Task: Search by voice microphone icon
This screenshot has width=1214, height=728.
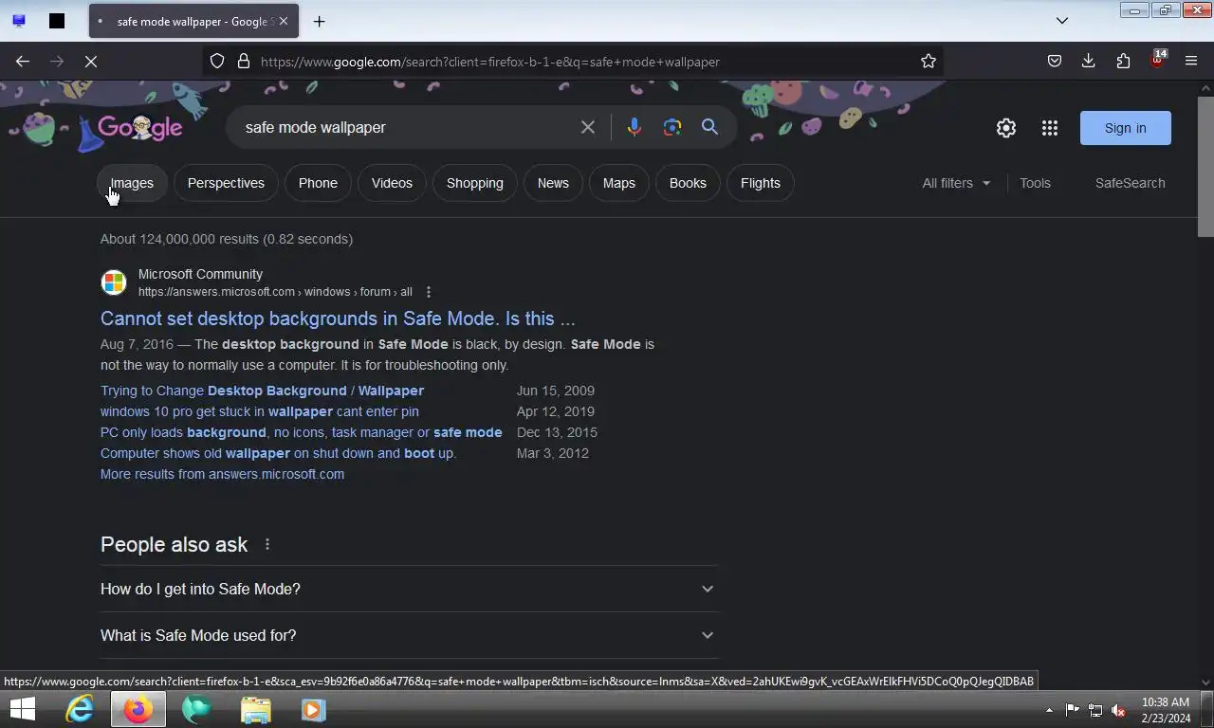Action: click(635, 127)
